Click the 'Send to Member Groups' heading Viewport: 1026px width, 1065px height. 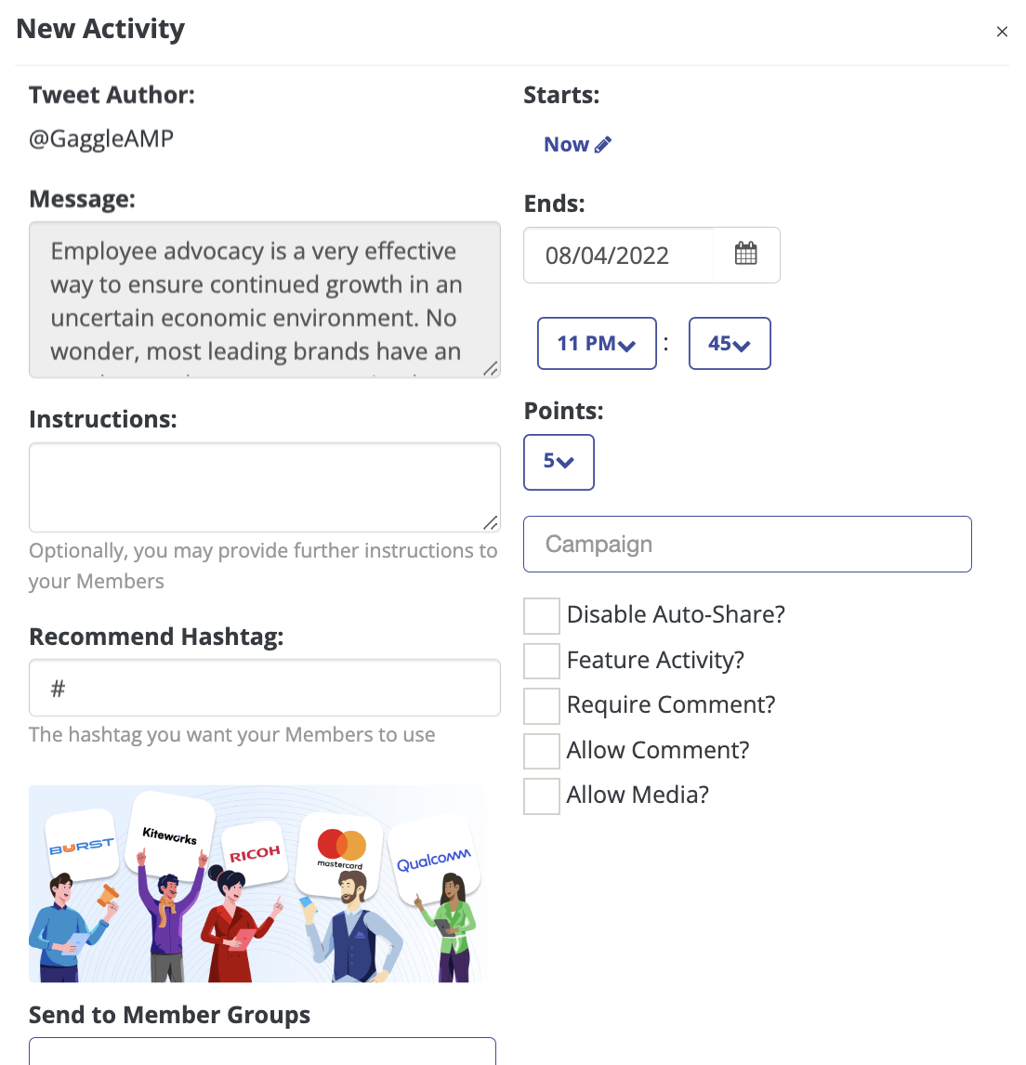click(170, 1015)
